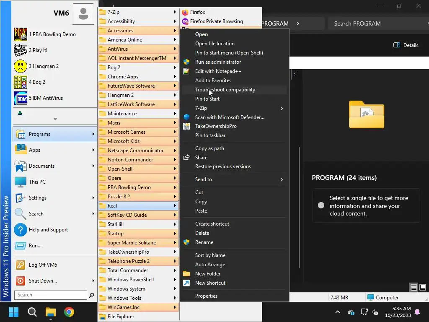Click the Search PROGRAM box in Explorer
429x322 pixels.
tap(379, 23)
